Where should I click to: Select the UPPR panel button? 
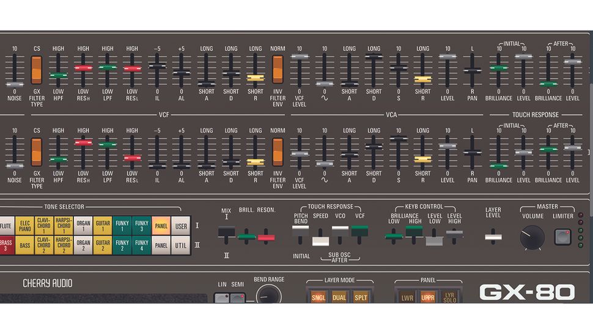click(x=428, y=297)
